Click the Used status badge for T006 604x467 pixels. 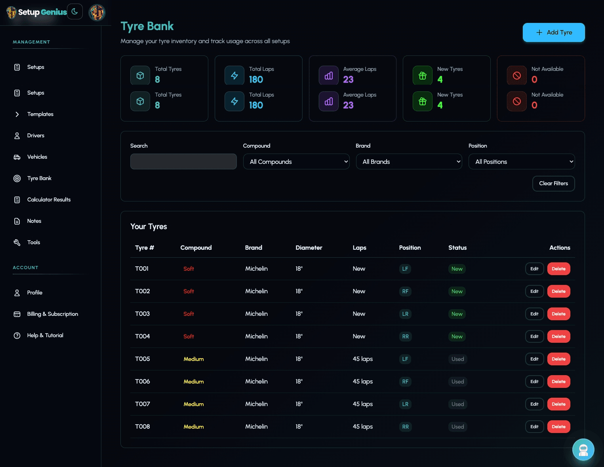pos(458,382)
